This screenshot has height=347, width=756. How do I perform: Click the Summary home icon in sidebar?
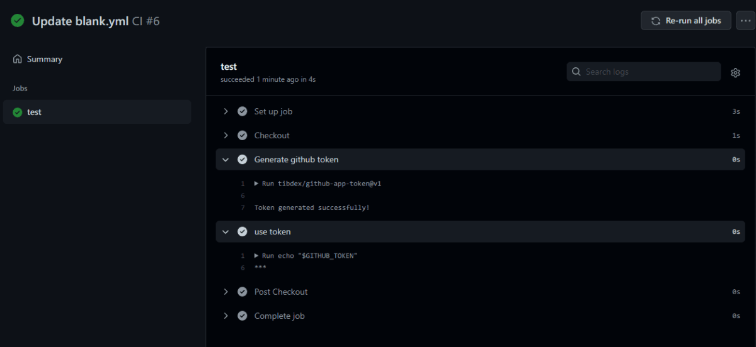18,59
